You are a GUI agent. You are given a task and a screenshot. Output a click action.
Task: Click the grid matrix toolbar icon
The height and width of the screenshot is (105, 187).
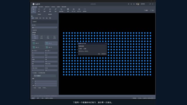click(68, 10)
